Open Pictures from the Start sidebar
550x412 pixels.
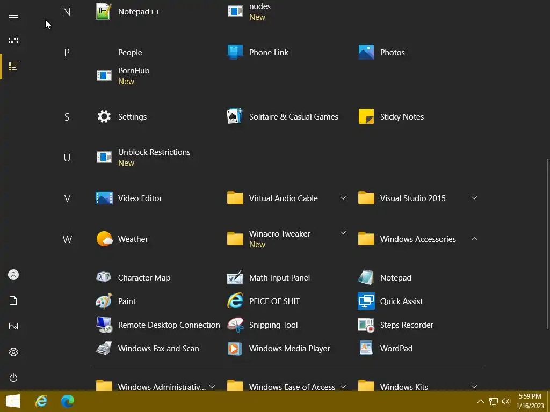[x=13, y=326]
